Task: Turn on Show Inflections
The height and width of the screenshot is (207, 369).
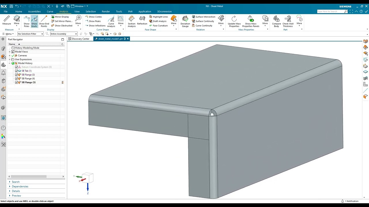Action: click(95, 26)
